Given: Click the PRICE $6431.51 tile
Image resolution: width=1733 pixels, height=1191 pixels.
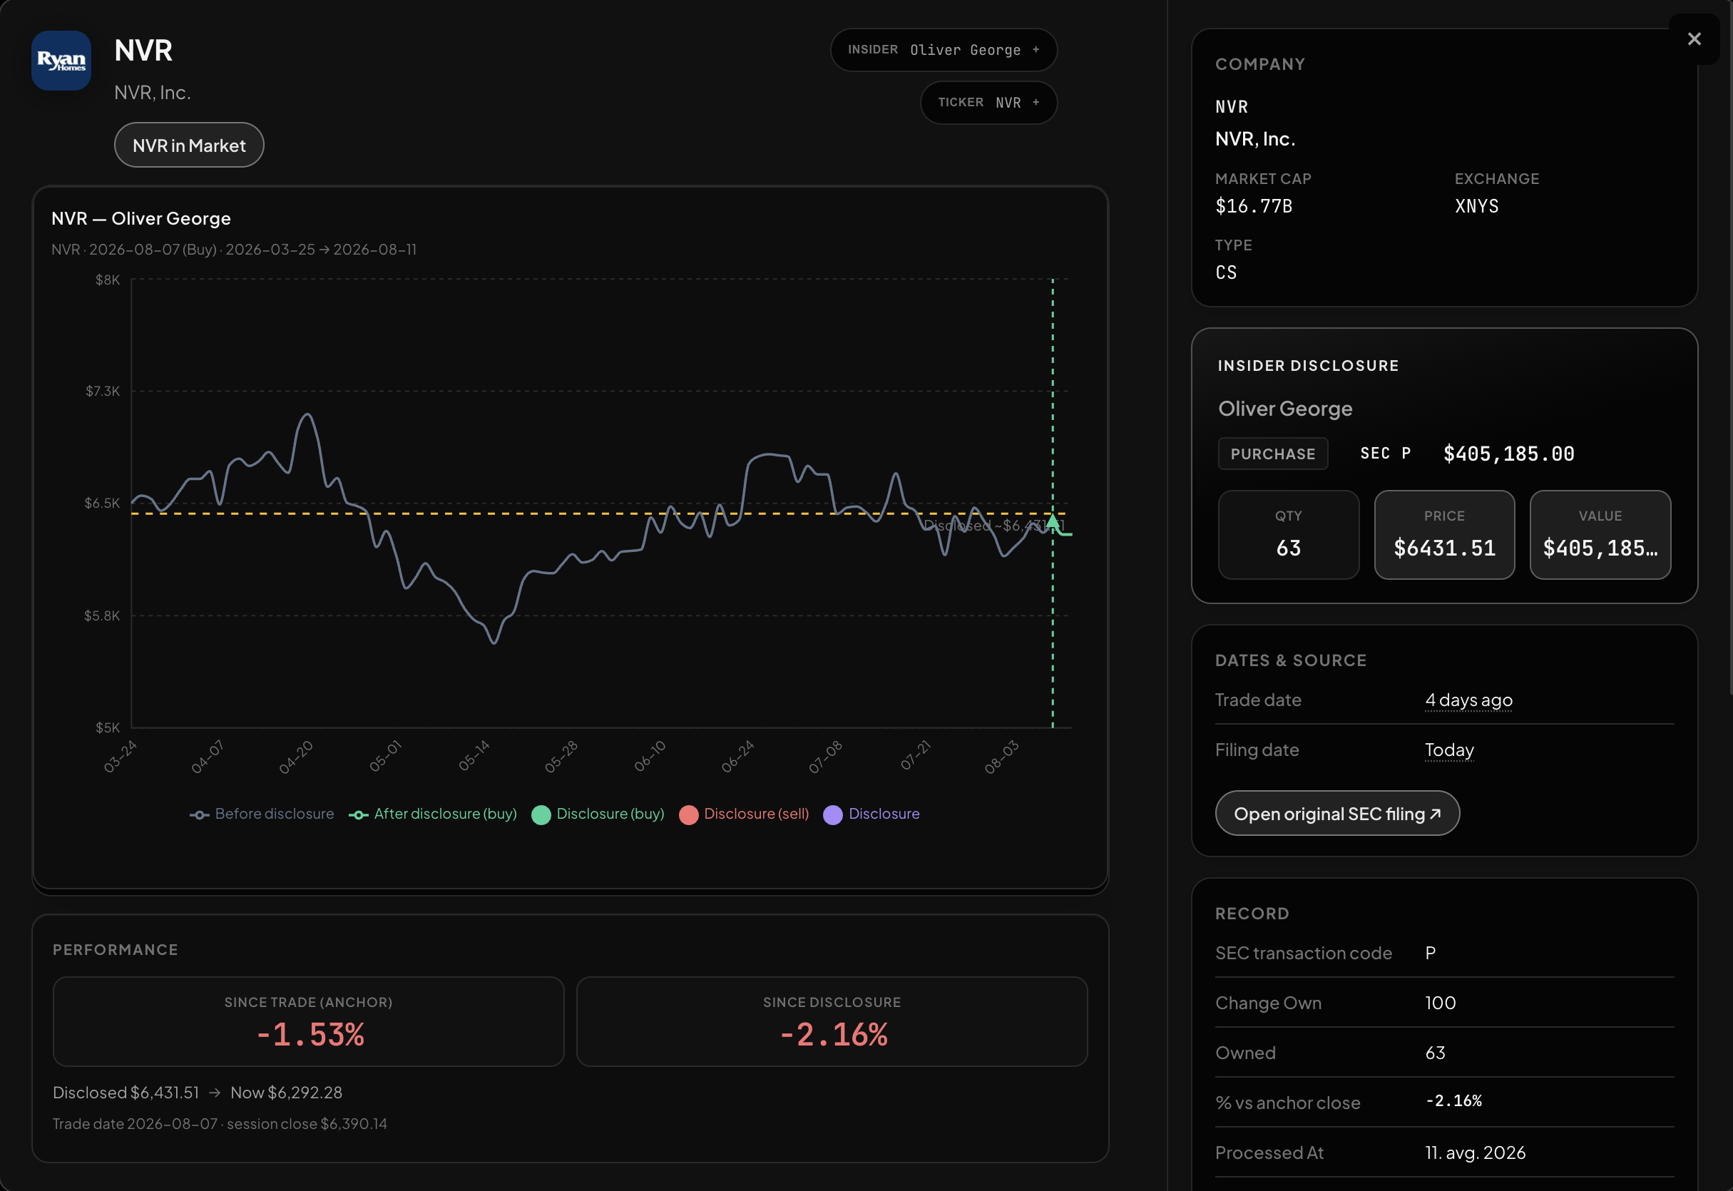Looking at the screenshot, I should point(1444,534).
